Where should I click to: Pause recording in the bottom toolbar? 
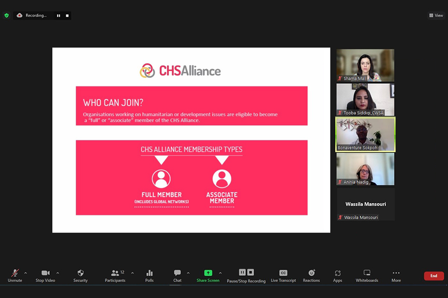tap(242, 272)
